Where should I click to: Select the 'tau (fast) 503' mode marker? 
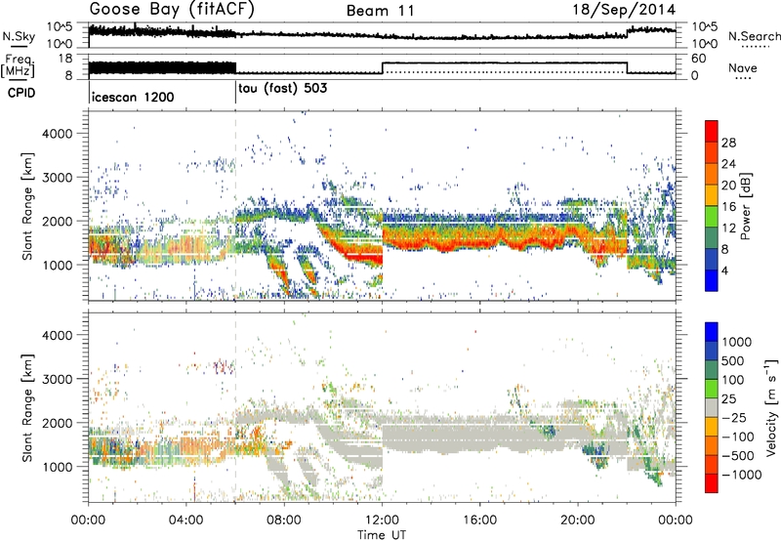tap(283, 89)
